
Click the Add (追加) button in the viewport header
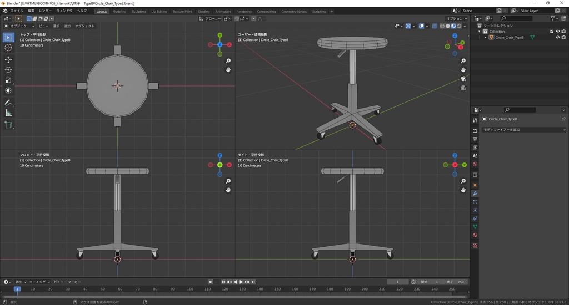(x=67, y=26)
